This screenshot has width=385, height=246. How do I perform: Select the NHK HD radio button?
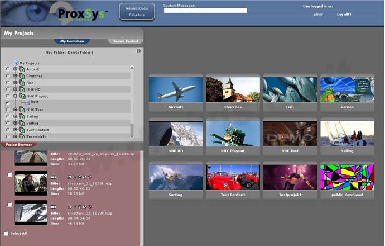pyautogui.click(x=8, y=89)
